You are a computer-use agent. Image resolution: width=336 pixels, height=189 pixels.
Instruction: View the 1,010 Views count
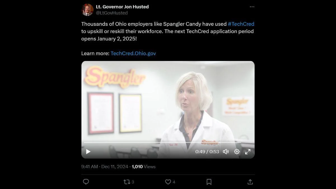[144, 167]
